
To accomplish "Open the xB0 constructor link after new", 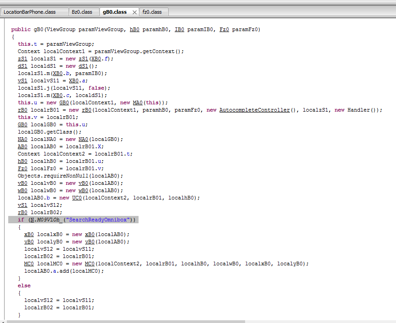I will (90, 234).
